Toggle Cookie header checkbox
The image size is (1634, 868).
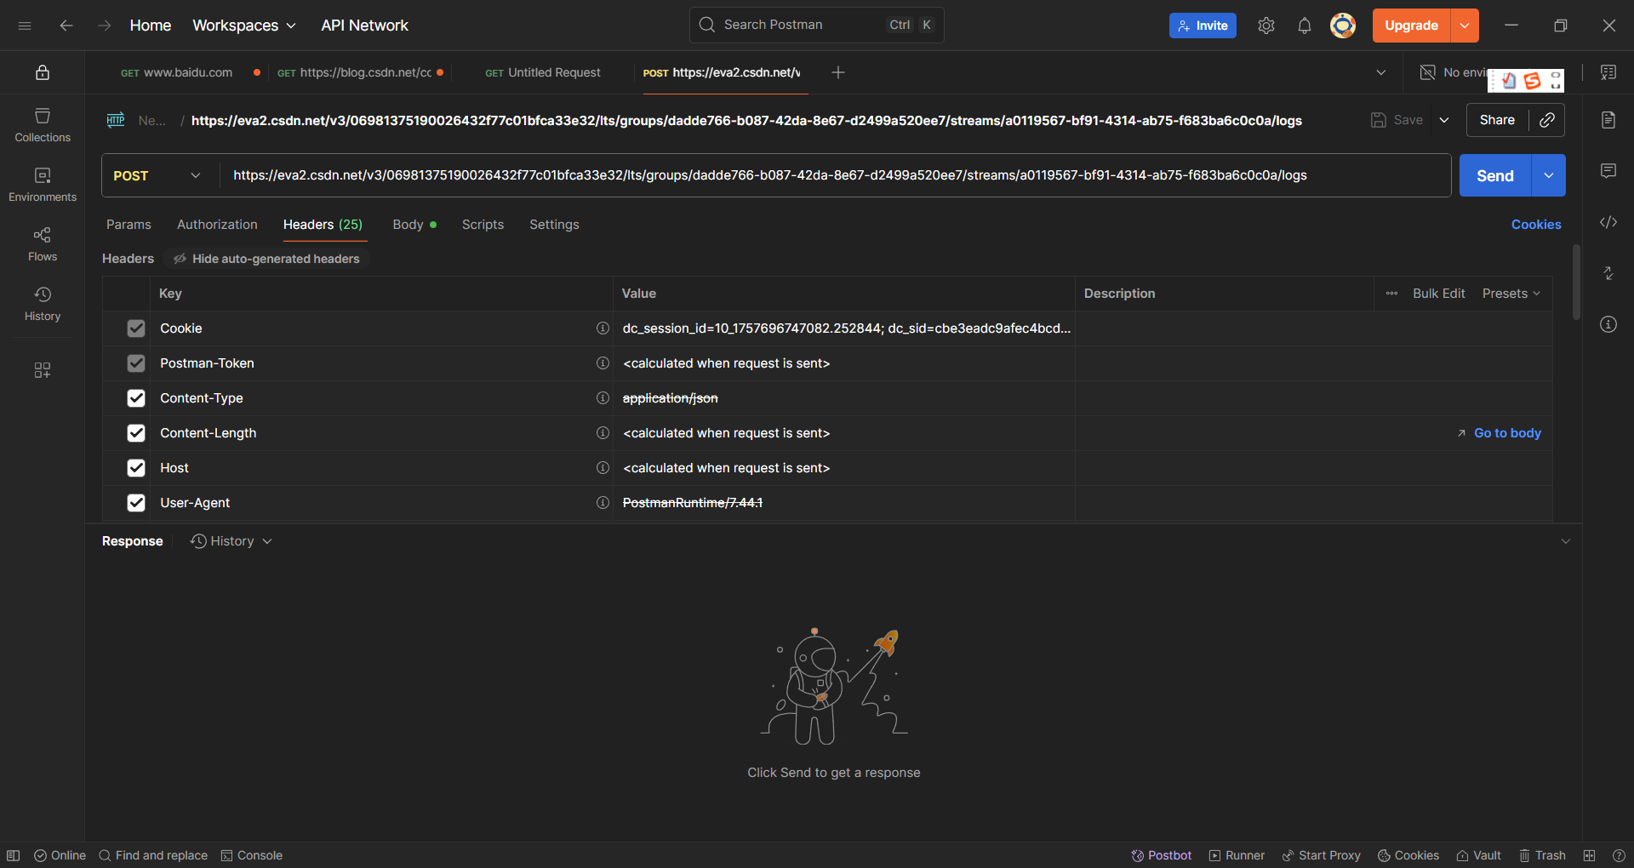pos(136,328)
